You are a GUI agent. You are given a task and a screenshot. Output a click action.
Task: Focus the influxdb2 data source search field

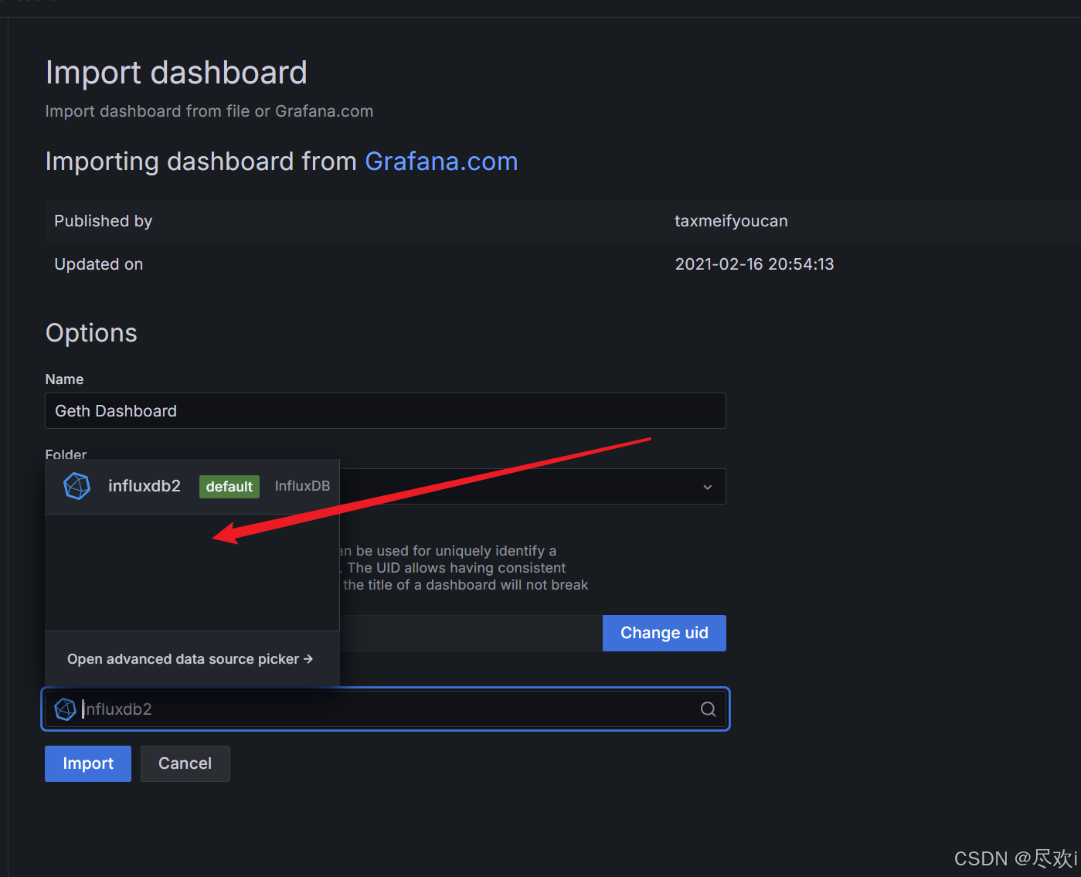click(386, 709)
